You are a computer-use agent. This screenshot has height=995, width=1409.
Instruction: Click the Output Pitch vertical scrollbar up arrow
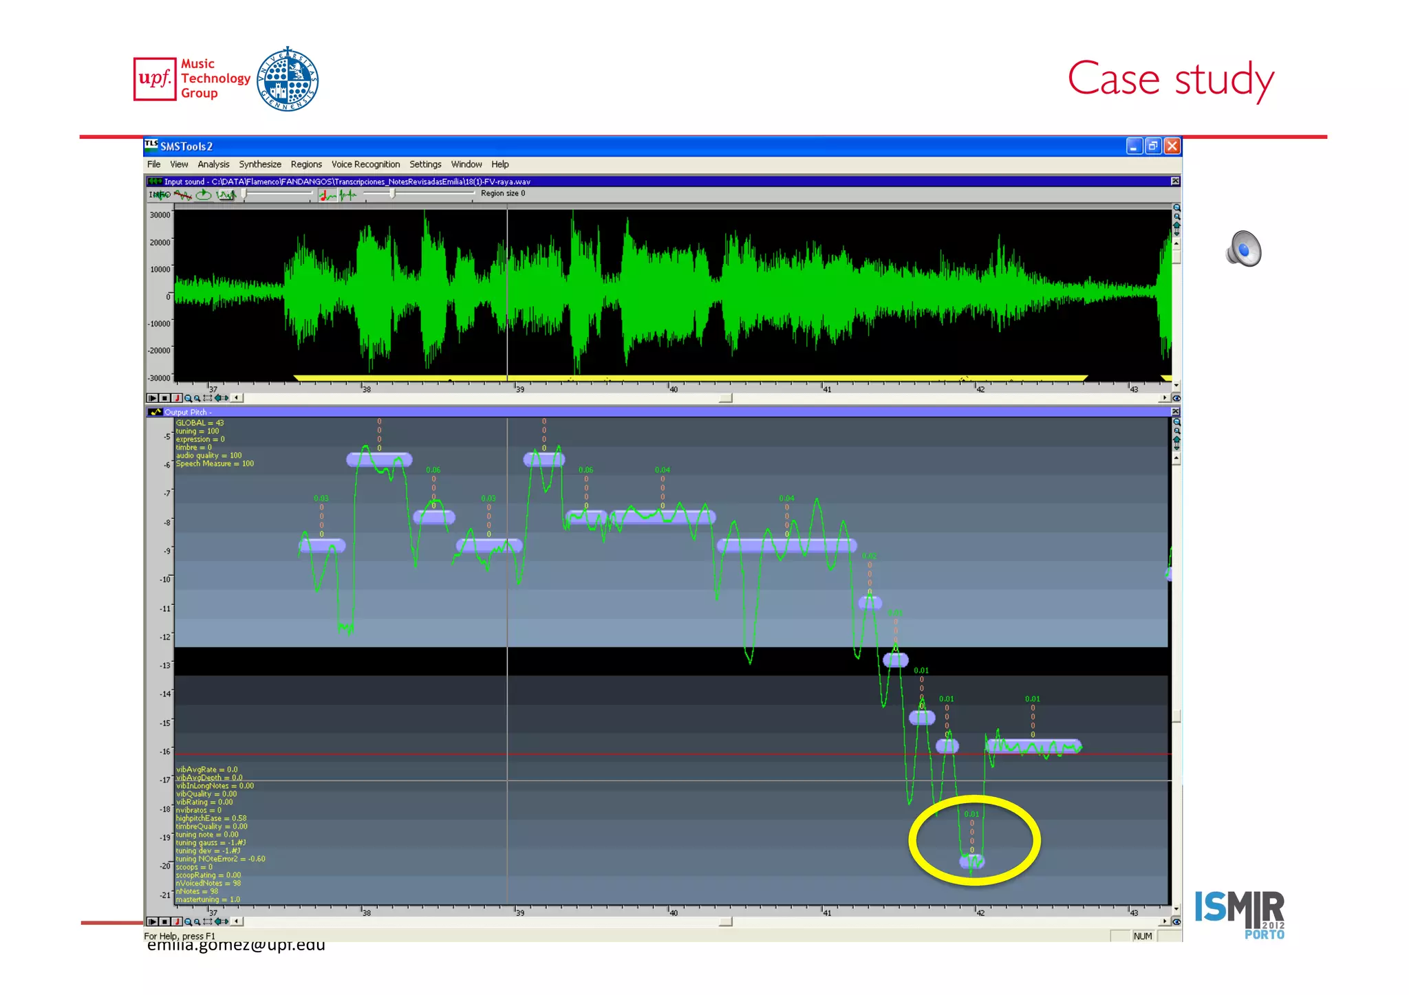point(1176,457)
